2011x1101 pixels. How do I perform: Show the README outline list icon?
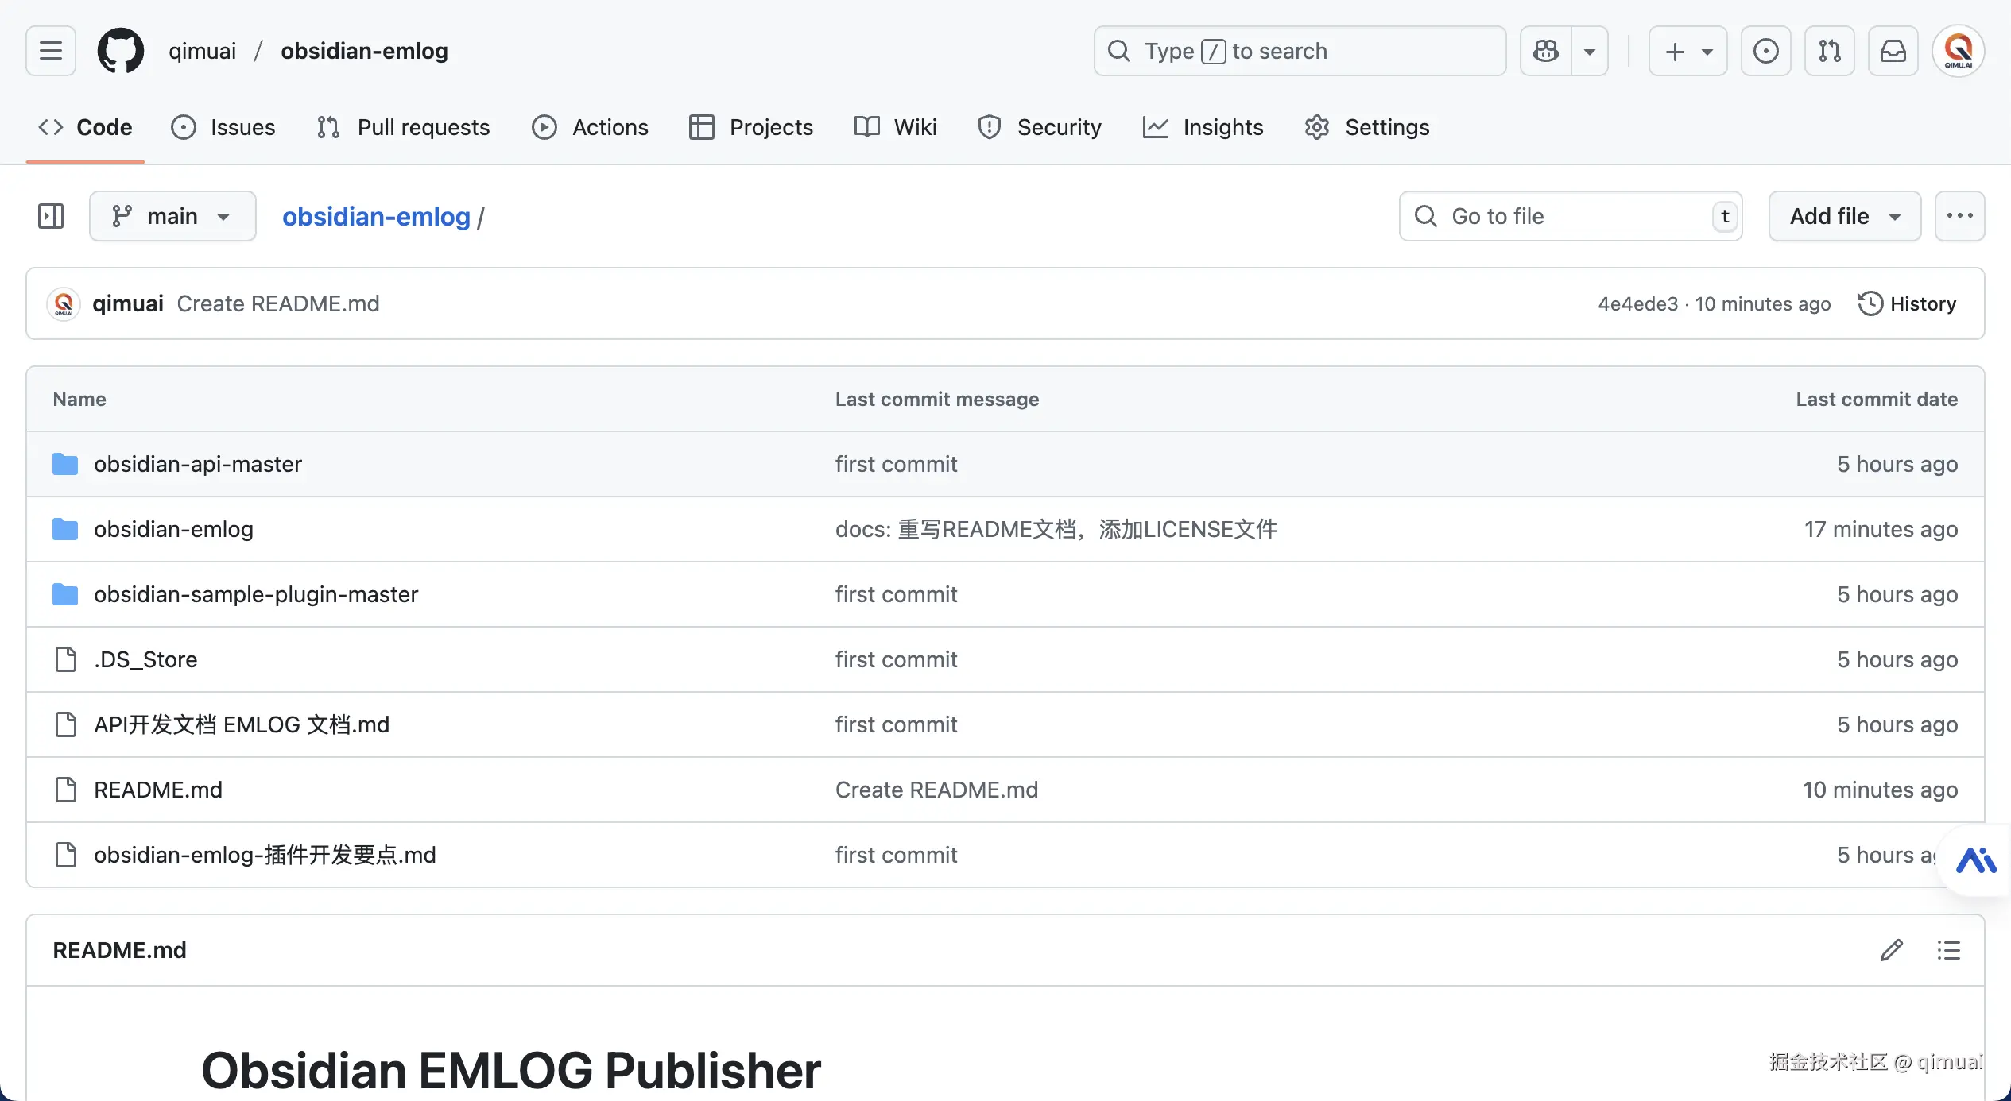[x=1949, y=950]
